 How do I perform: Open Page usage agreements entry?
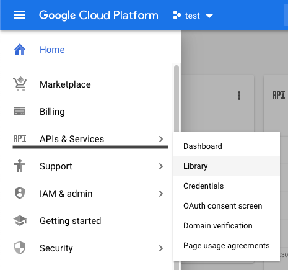pyautogui.click(x=227, y=246)
